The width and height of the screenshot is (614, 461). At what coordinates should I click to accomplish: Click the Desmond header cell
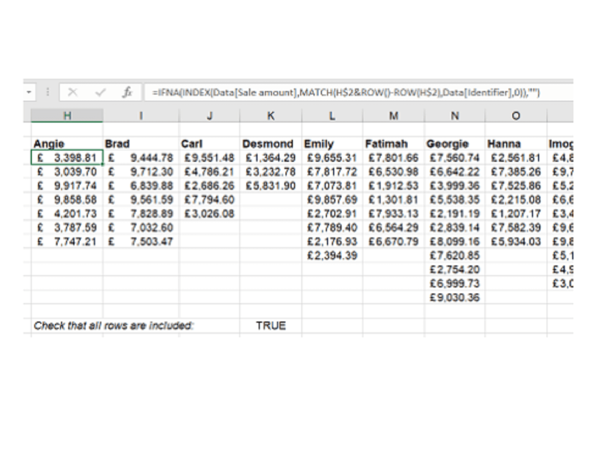pyautogui.click(x=268, y=144)
